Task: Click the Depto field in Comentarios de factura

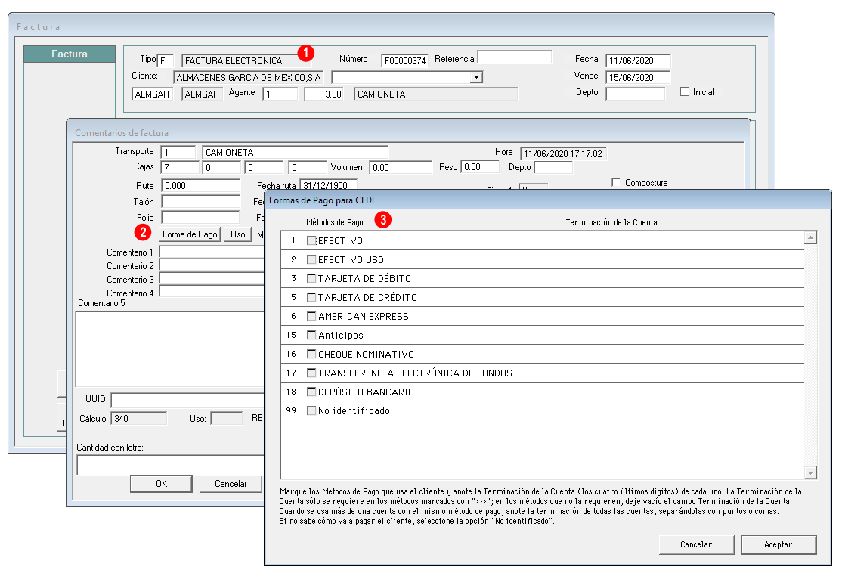Action: coord(553,167)
